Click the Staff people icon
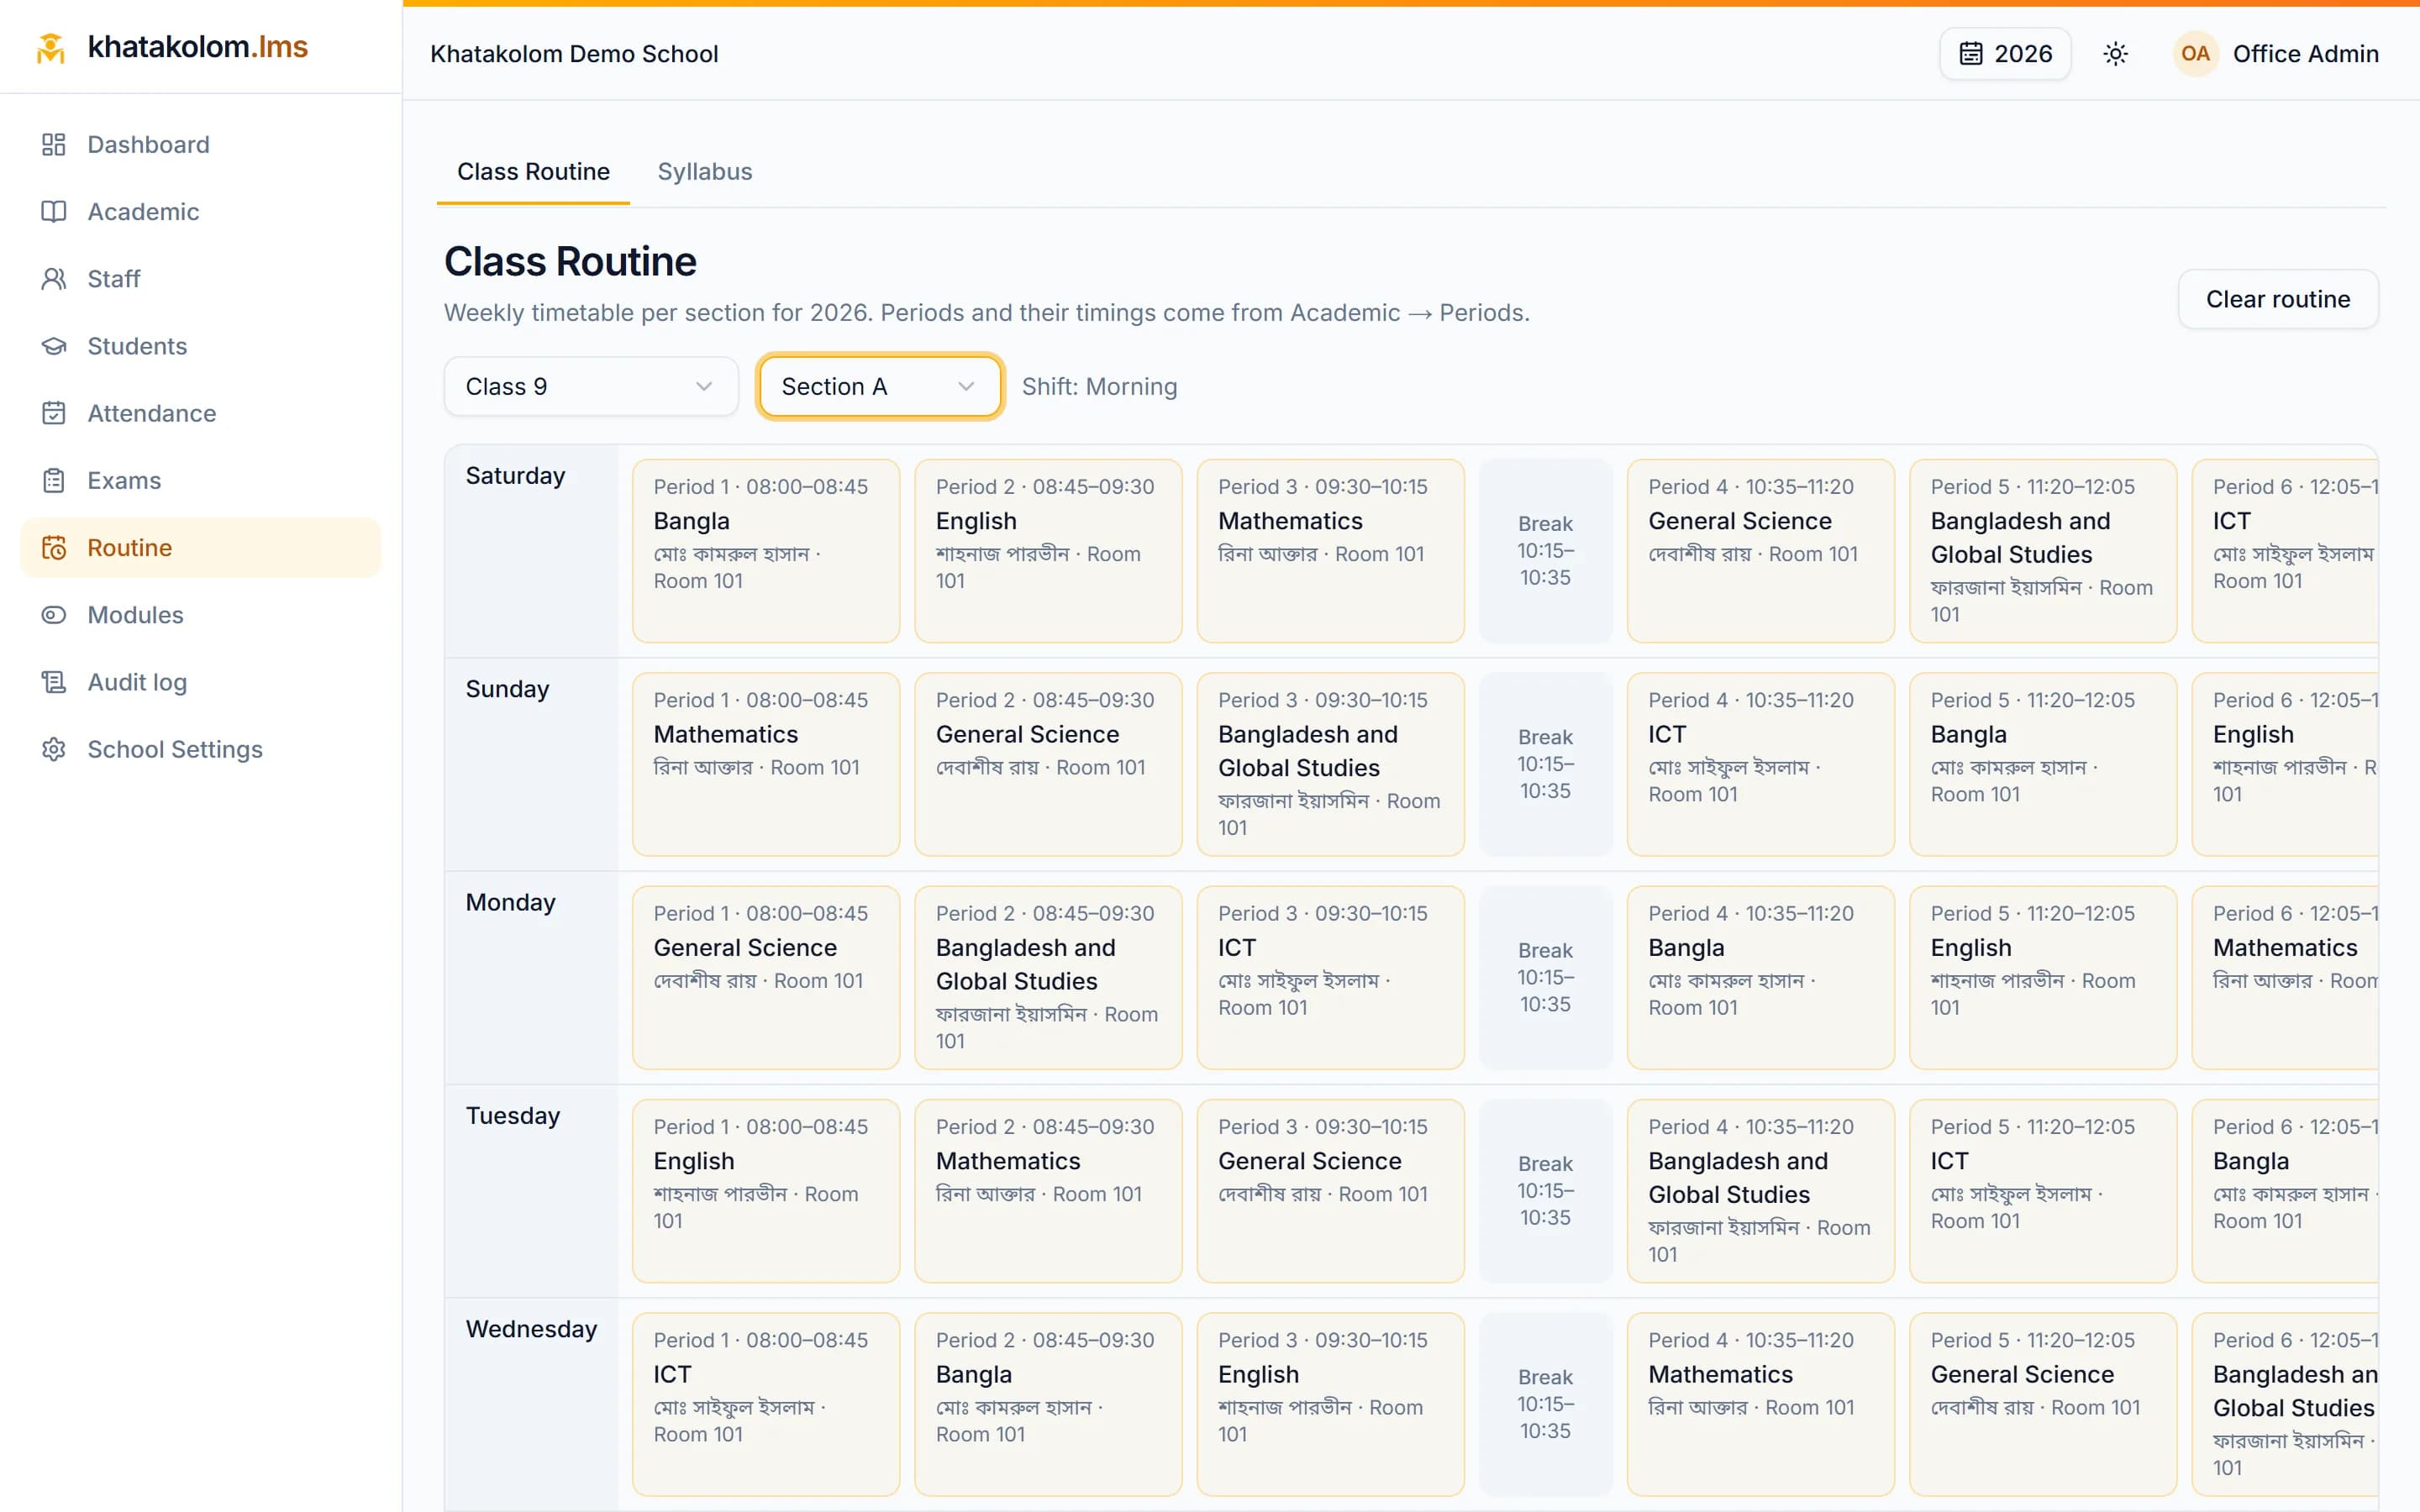Image resolution: width=2420 pixels, height=1512 pixels. (x=53, y=279)
